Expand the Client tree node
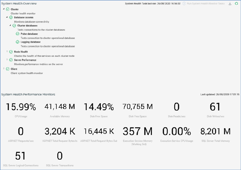This screenshot has height=170, width=241. pos(4,69)
